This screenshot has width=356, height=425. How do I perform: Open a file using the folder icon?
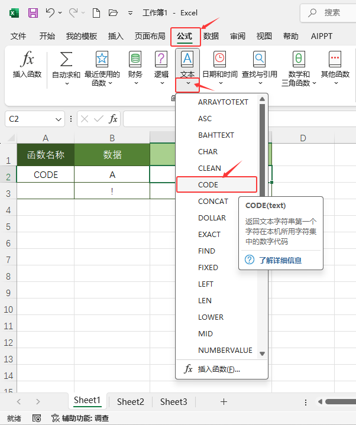113,13
